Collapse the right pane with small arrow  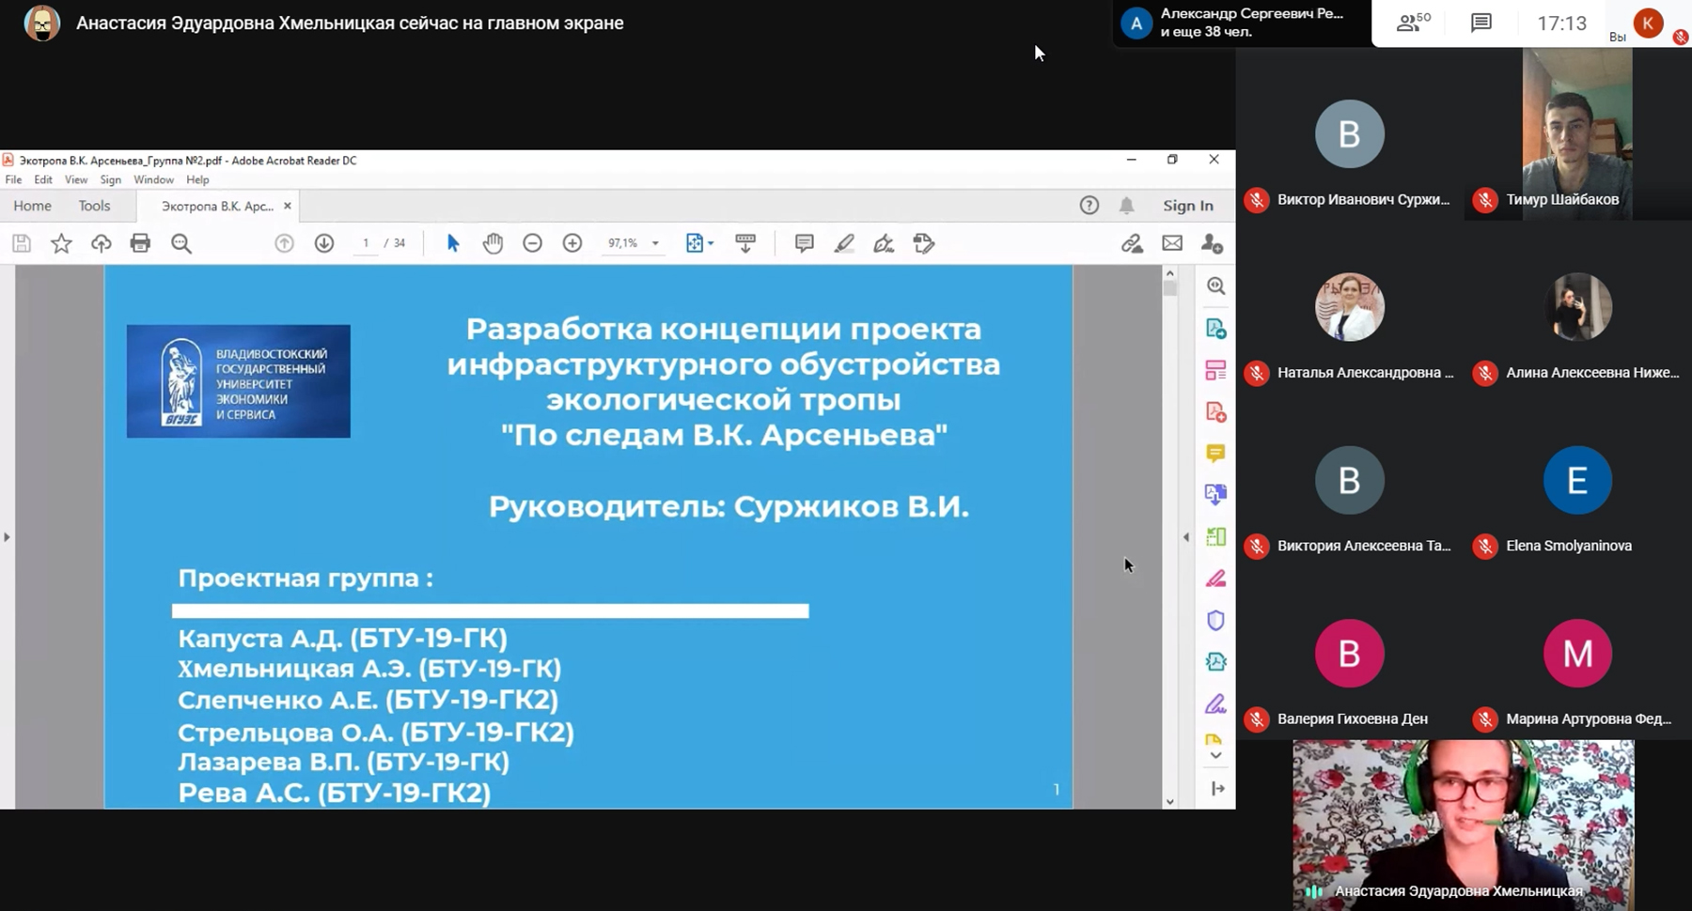point(1185,537)
